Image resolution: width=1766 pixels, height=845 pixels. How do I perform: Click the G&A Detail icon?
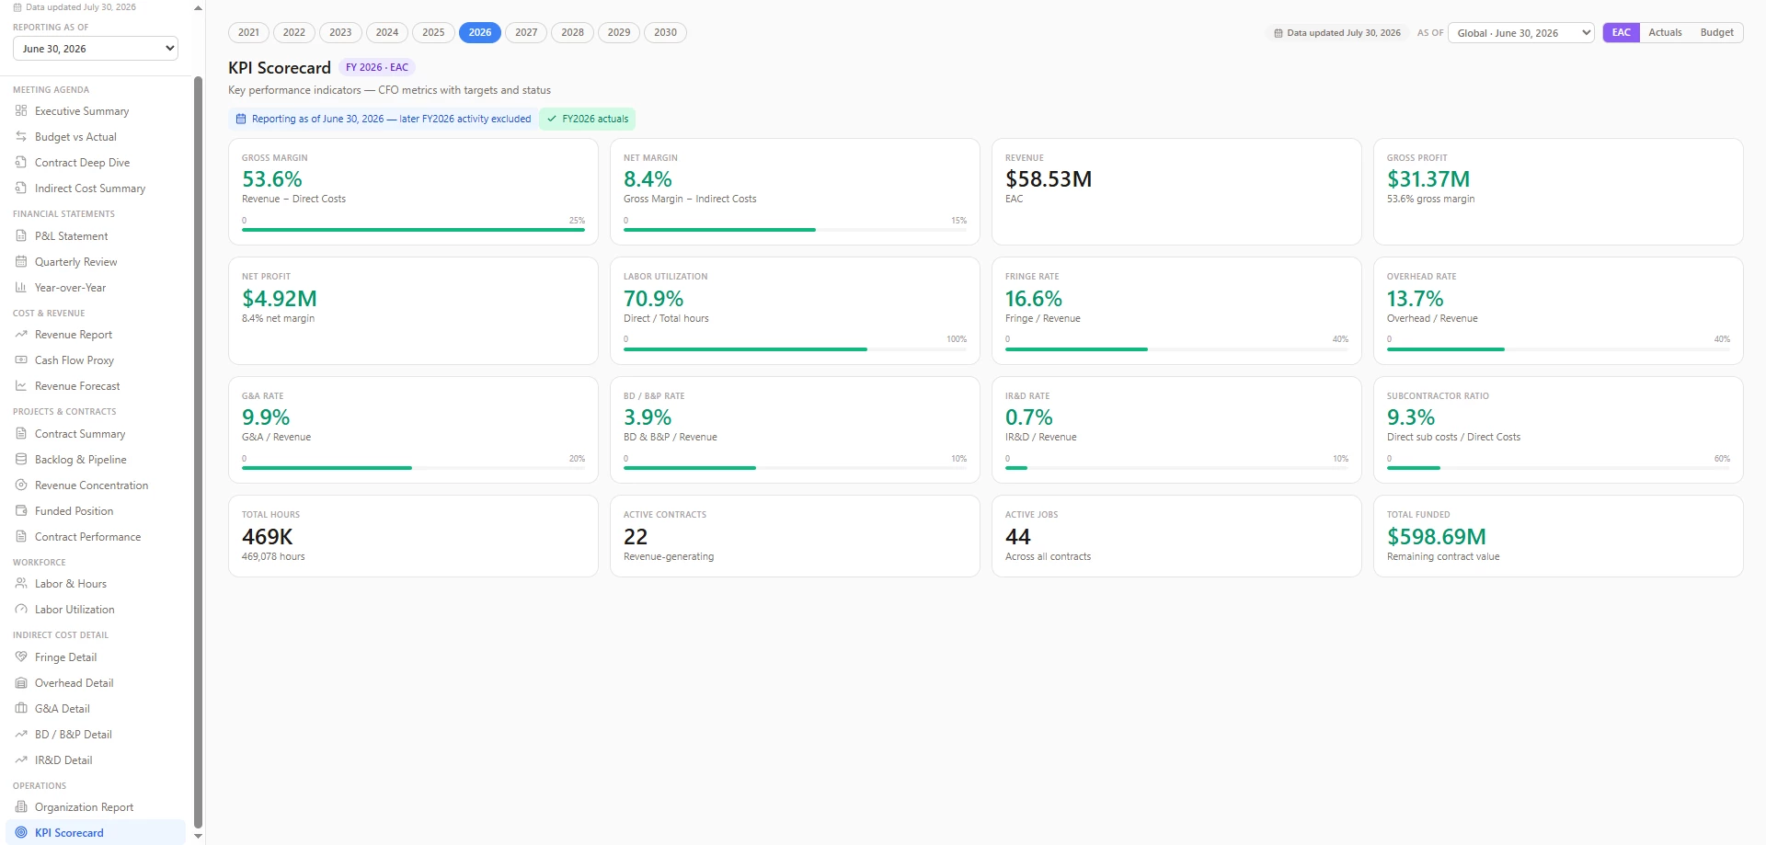21,708
